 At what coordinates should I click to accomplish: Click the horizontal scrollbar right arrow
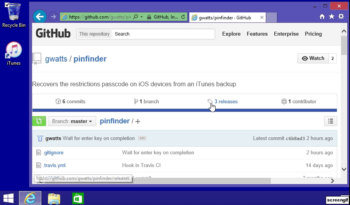pos(332,181)
